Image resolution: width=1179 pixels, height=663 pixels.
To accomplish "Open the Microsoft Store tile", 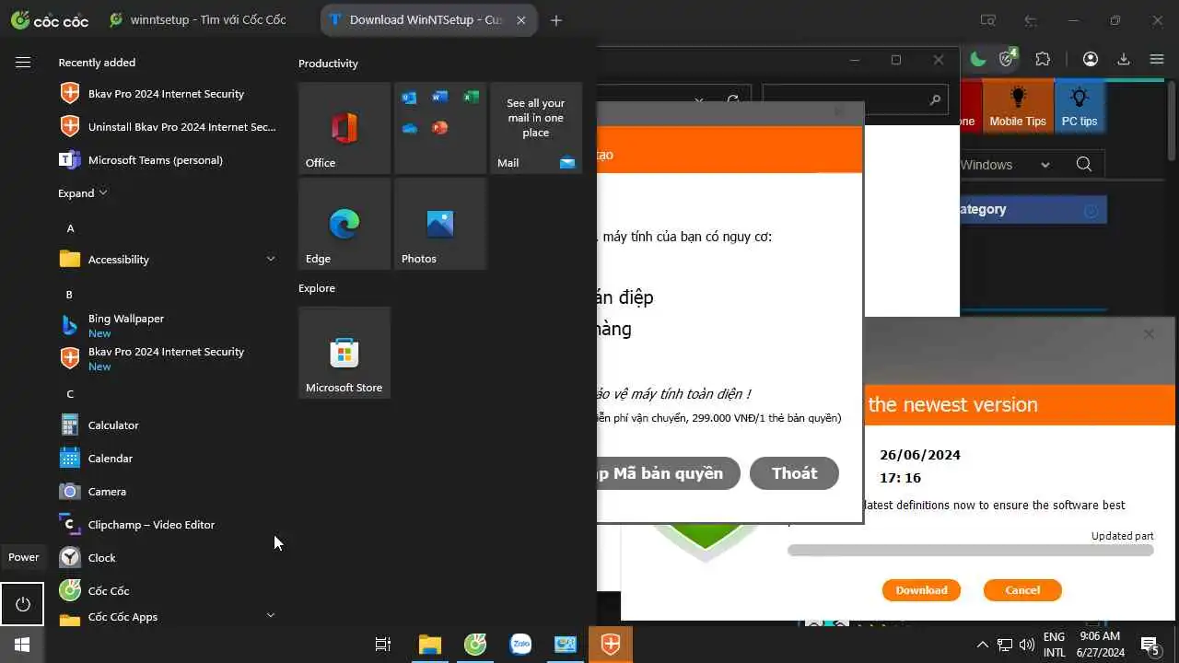I will click(344, 353).
